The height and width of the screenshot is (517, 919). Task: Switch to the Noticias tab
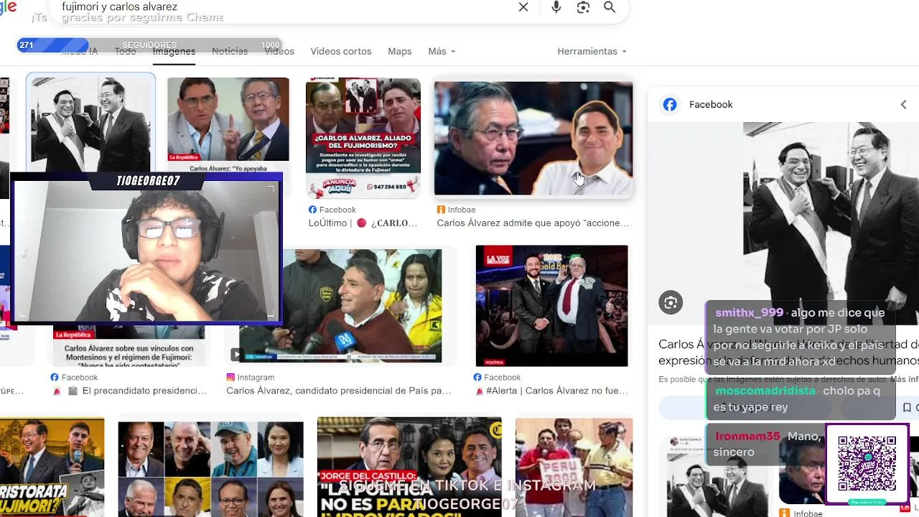click(x=230, y=51)
